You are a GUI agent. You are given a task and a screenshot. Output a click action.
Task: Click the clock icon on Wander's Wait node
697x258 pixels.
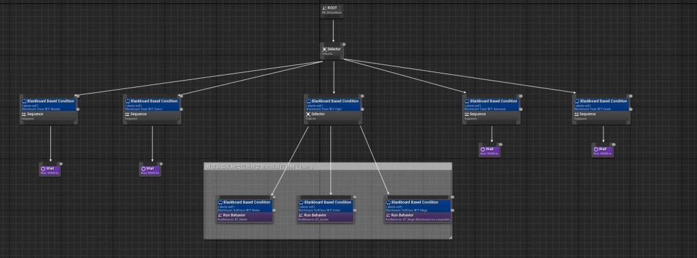click(x=43, y=168)
